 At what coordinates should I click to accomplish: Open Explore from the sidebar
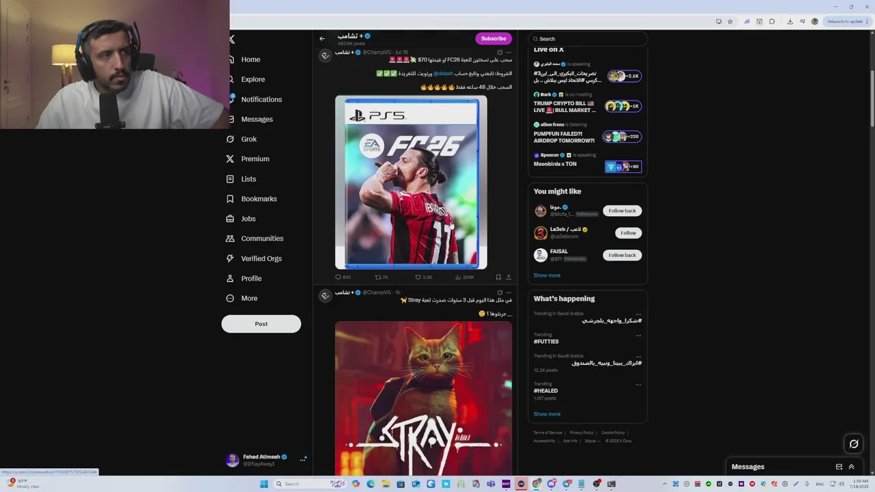252,79
